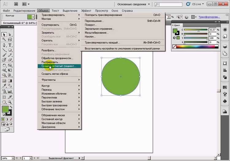The image size is (230, 161).
Task: Choose Создать сетчатый градиент menu item
Action: coord(59,66)
